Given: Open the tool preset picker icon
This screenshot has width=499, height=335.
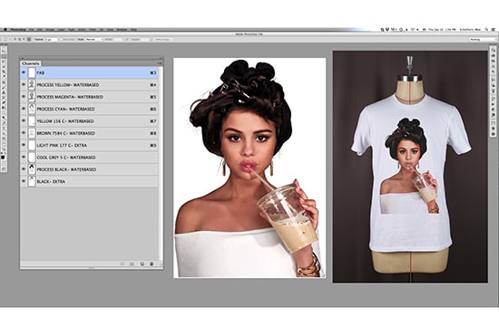Looking at the screenshot, I should tap(6, 39).
